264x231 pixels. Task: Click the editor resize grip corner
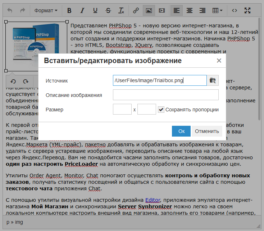pos(258,226)
